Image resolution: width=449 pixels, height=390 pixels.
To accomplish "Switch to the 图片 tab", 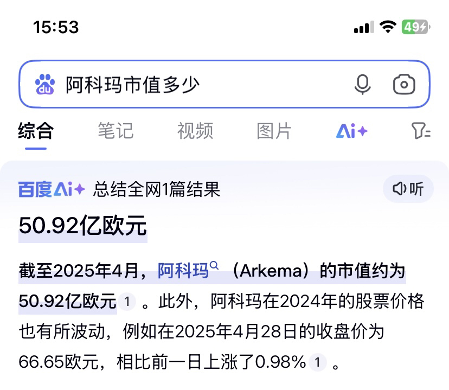I will (x=274, y=131).
